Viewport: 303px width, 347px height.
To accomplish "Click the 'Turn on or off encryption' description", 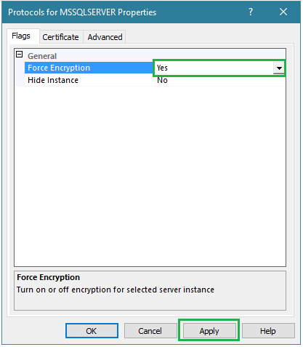I will tap(116, 290).
